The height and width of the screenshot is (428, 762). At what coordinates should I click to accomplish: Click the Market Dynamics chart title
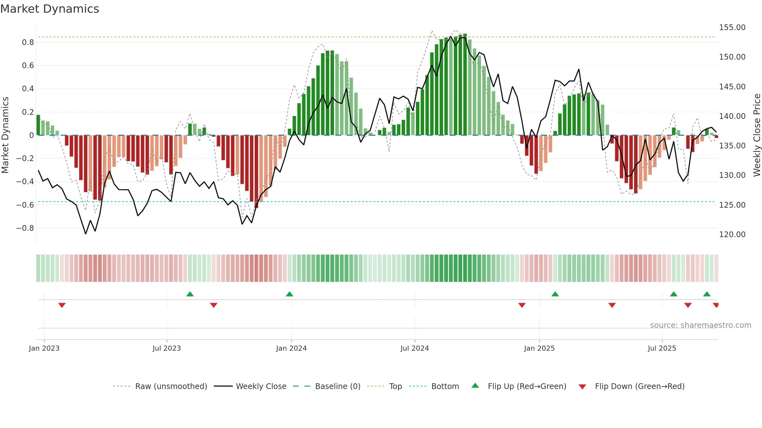click(x=50, y=9)
